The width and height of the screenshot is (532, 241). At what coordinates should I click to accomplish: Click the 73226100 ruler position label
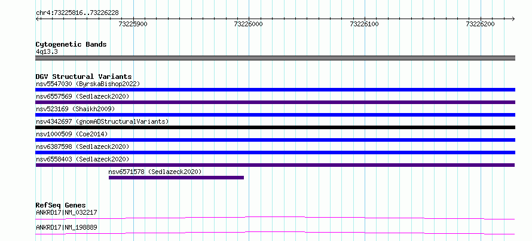coord(365,24)
